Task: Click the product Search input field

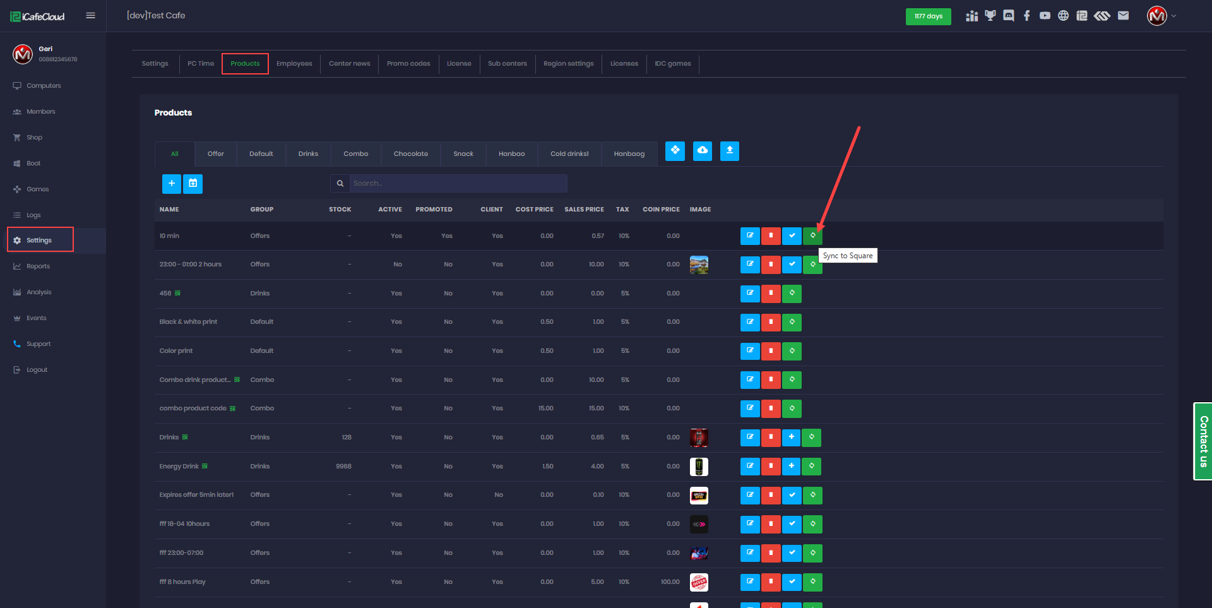Action: 458,184
